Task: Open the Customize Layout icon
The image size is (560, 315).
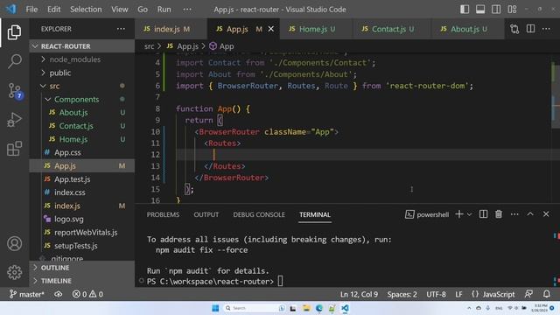Action: 512,10
